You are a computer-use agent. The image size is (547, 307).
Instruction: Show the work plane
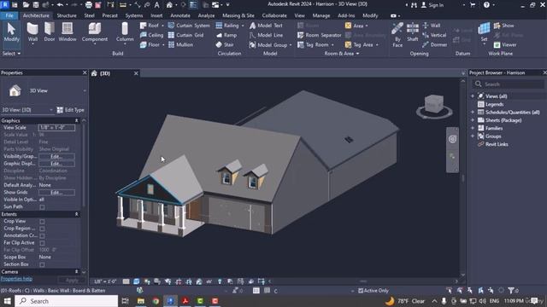click(503, 26)
